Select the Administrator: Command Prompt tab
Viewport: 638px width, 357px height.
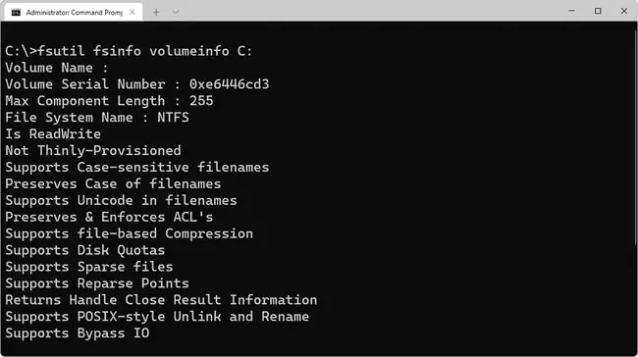point(74,12)
